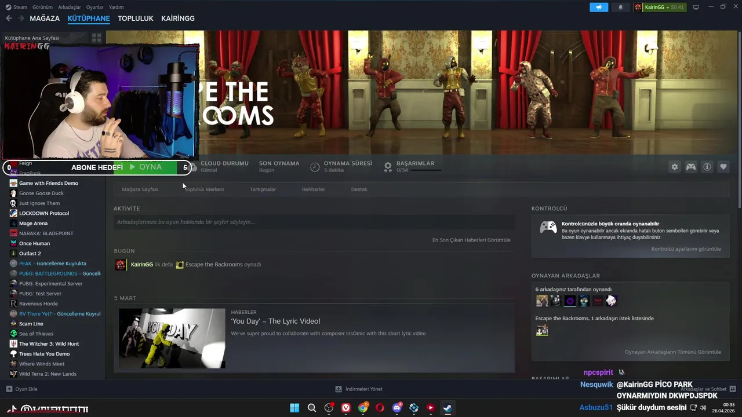Select Trees Hate You Demo in library
The height and width of the screenshot is (417, 742).
click(44, 354)
